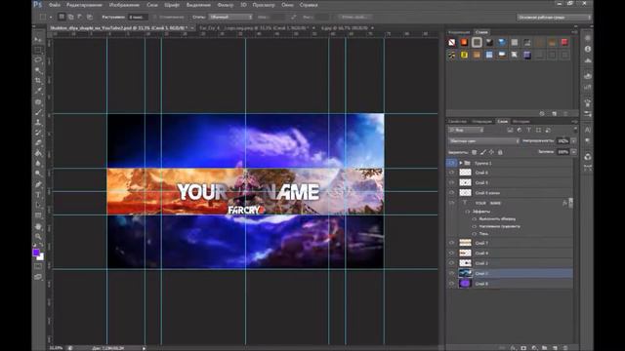625x351 pixels.
Task: Switch to the История panel tab
Action: [521, 121]
